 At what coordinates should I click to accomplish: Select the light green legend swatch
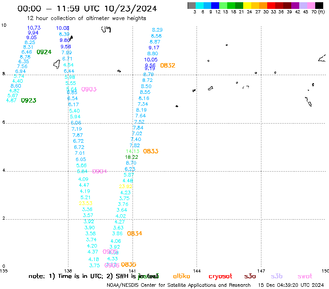point(223,5)
